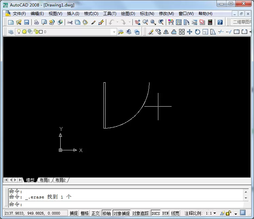Open the Block Editor icon

pyautogui.click(x=101, y=22)
